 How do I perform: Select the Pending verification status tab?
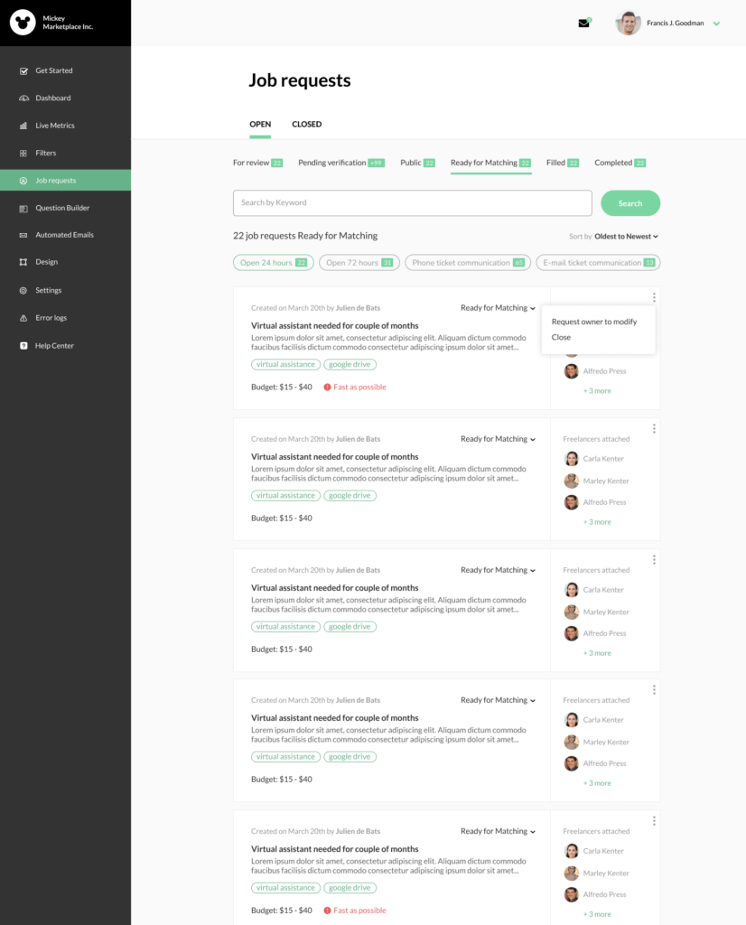pos(341,163)
